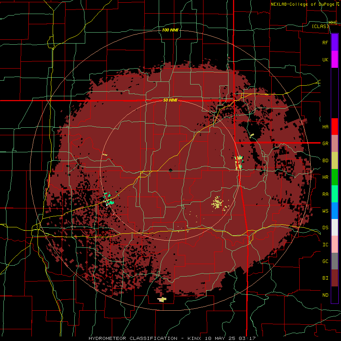Click the BD legend label

click(x=325, y=161)
